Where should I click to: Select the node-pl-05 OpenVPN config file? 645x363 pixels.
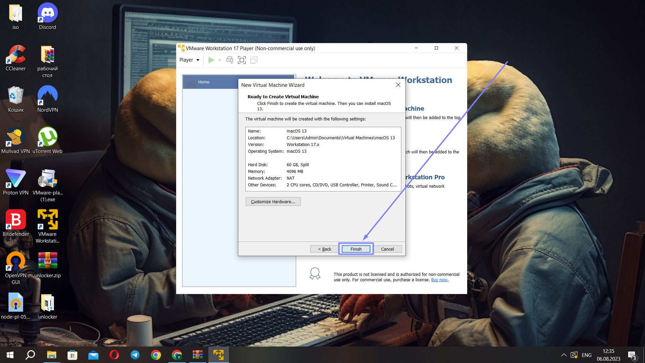click(x=15, y=306)
